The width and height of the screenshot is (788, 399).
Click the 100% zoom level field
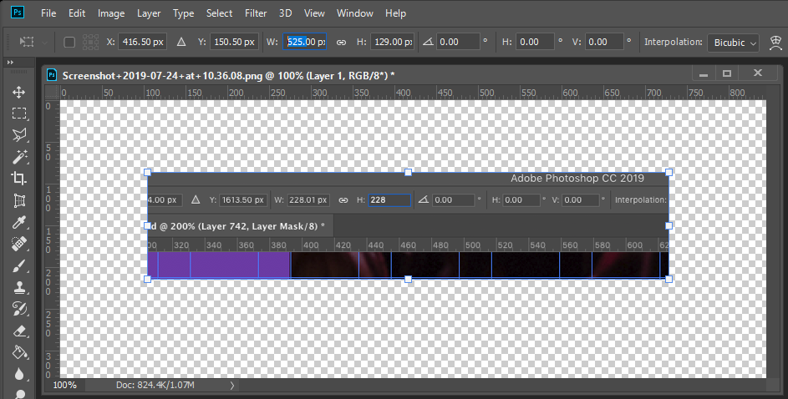[65, 385]
